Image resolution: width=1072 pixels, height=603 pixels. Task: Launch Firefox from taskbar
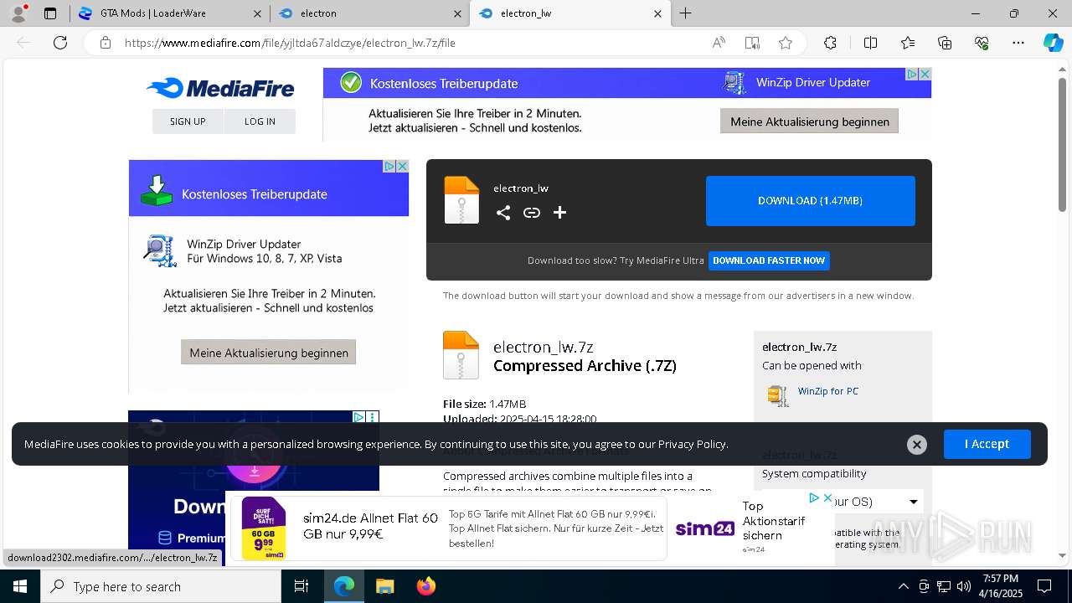coord(426,586)
